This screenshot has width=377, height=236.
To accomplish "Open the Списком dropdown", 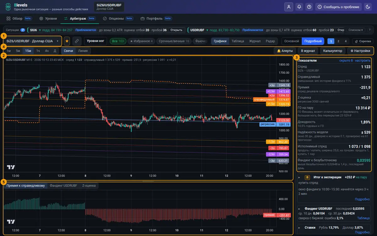I will (356, 30).
